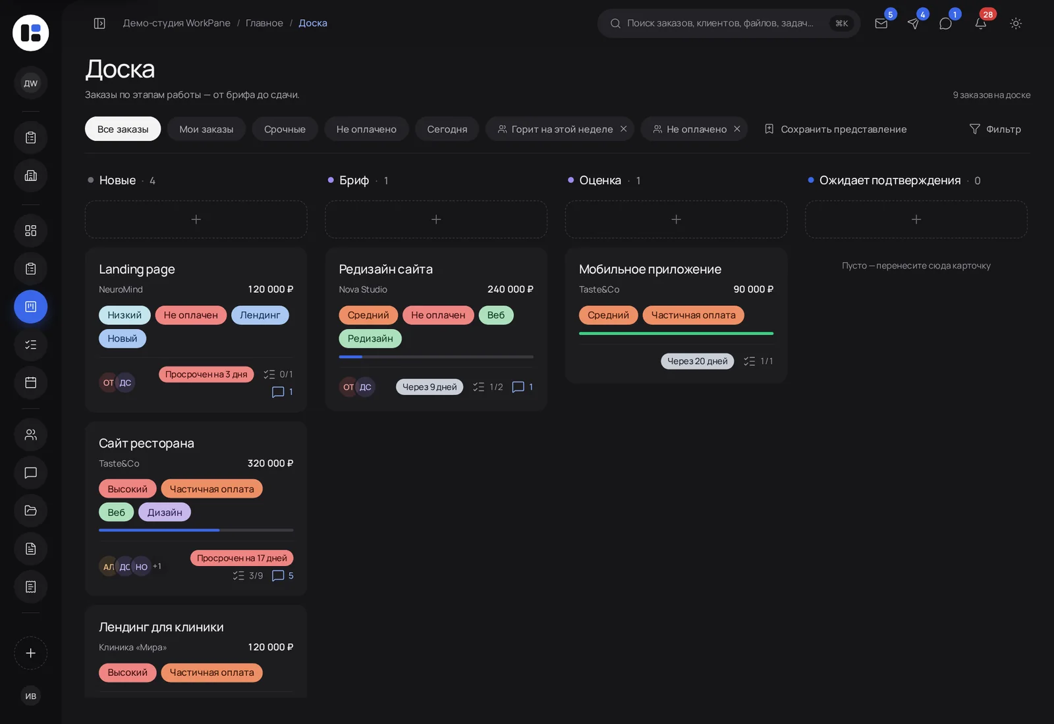Image resolution: width=1054 pixels, height=724 pixels.
Task: Switch to 'Мои заказы' tab
Action: point(206,129)
